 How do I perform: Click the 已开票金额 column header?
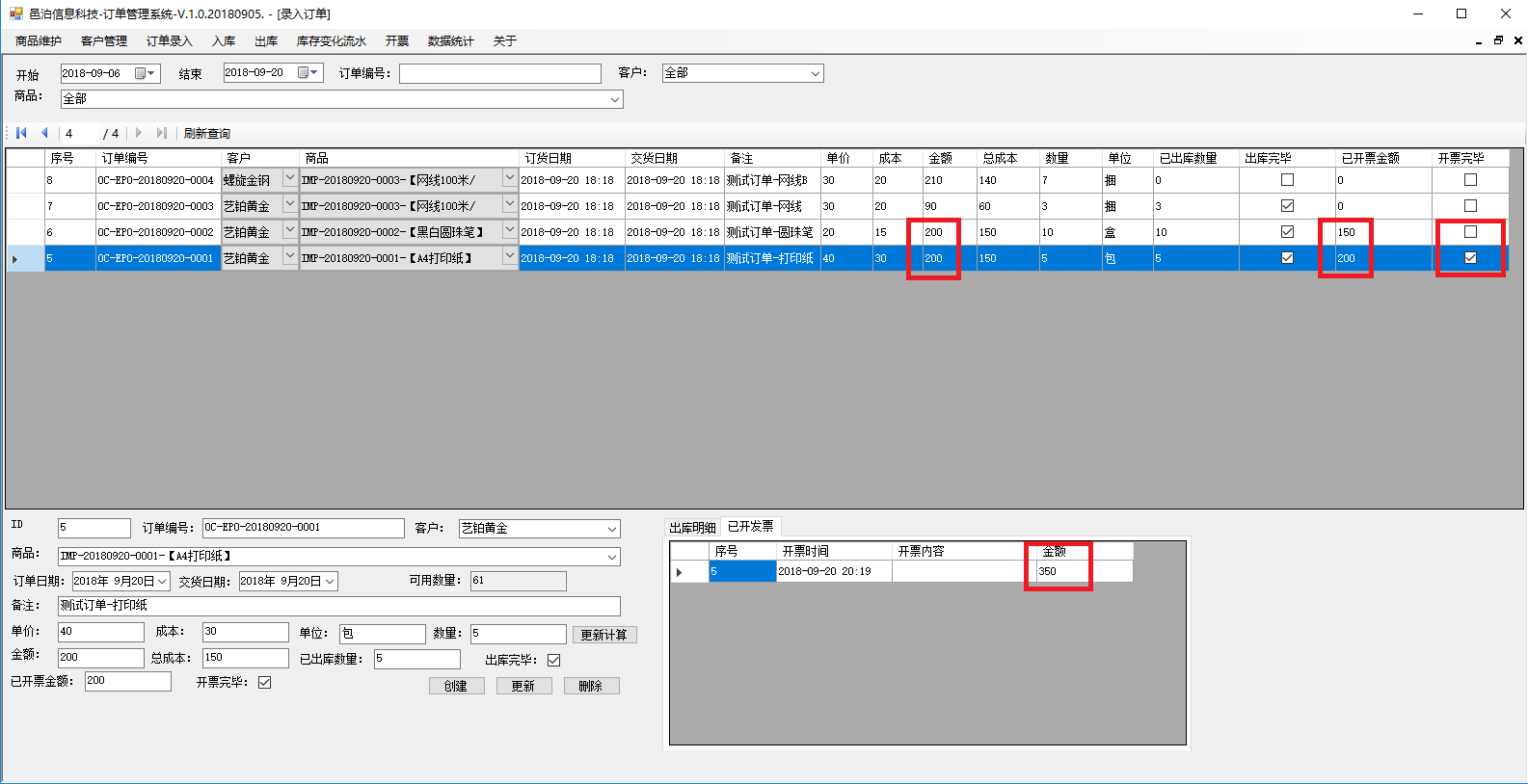click(1383, 158)
